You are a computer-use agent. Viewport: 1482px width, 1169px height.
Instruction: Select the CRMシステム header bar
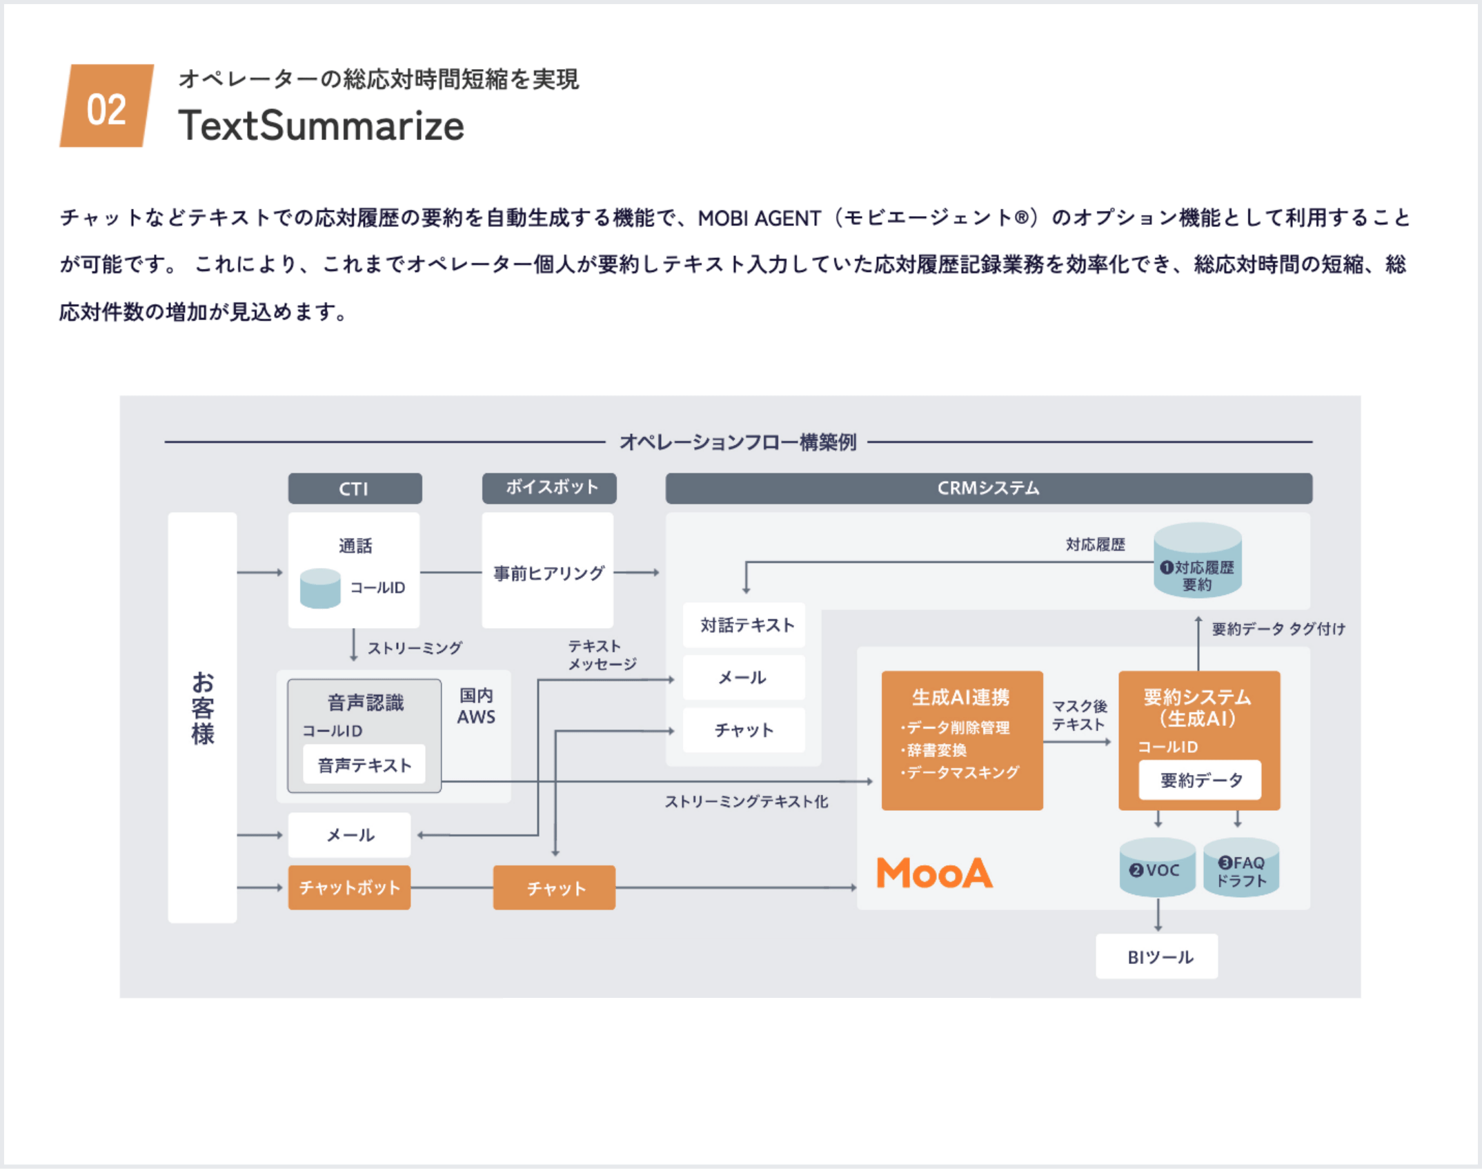point(989,488)
